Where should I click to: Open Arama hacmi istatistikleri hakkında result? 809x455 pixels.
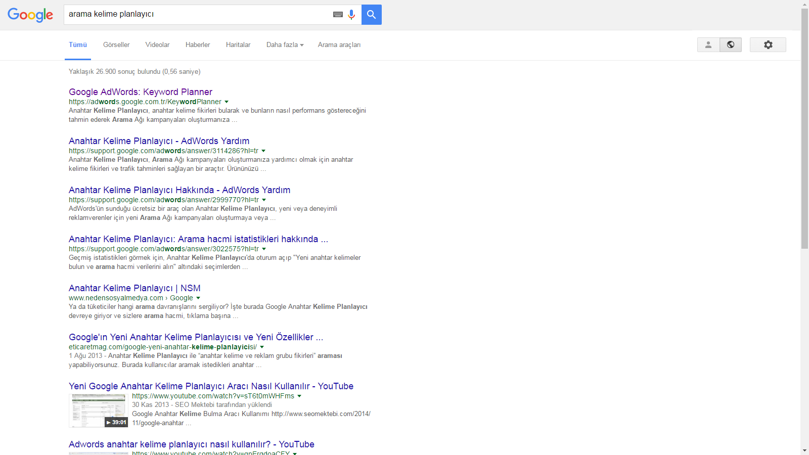tap(198, 239)
